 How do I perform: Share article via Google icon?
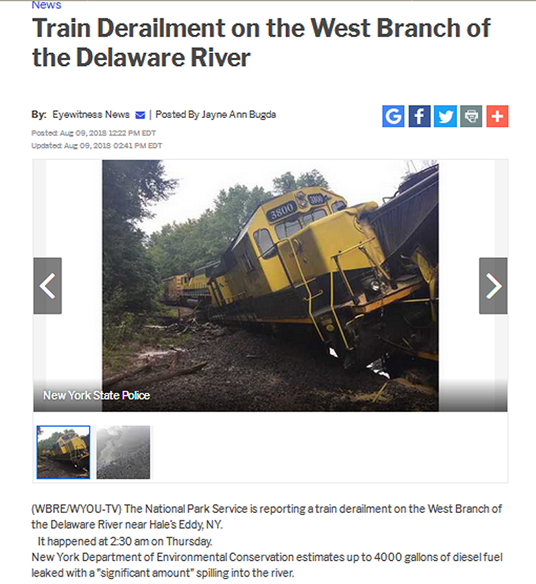tap(393, 117)
